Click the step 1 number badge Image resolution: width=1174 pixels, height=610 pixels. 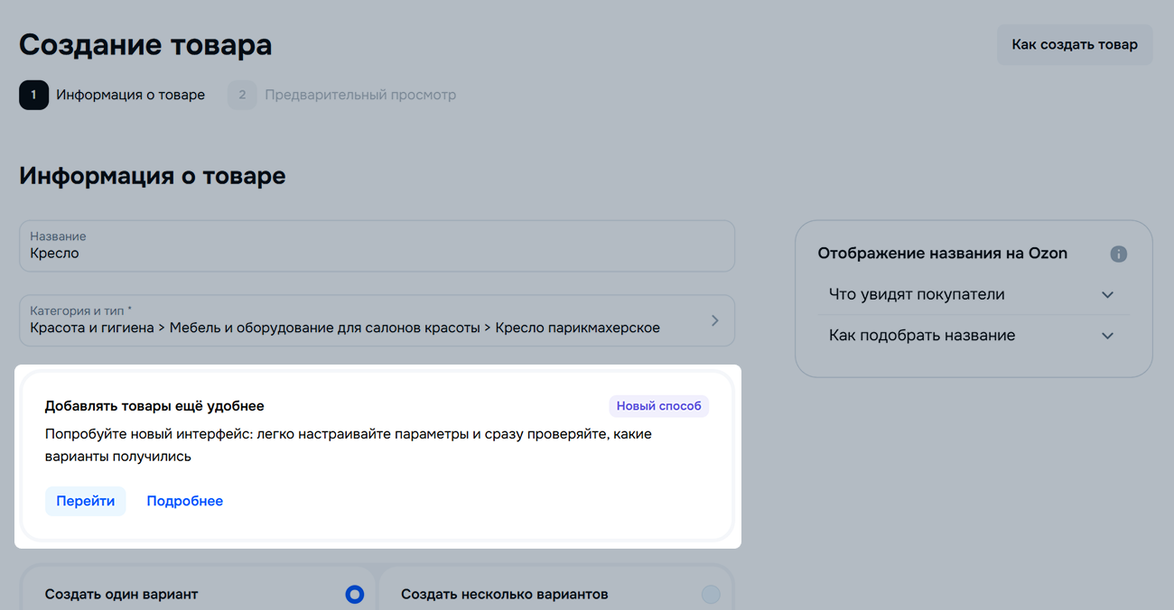coord(33,95)
